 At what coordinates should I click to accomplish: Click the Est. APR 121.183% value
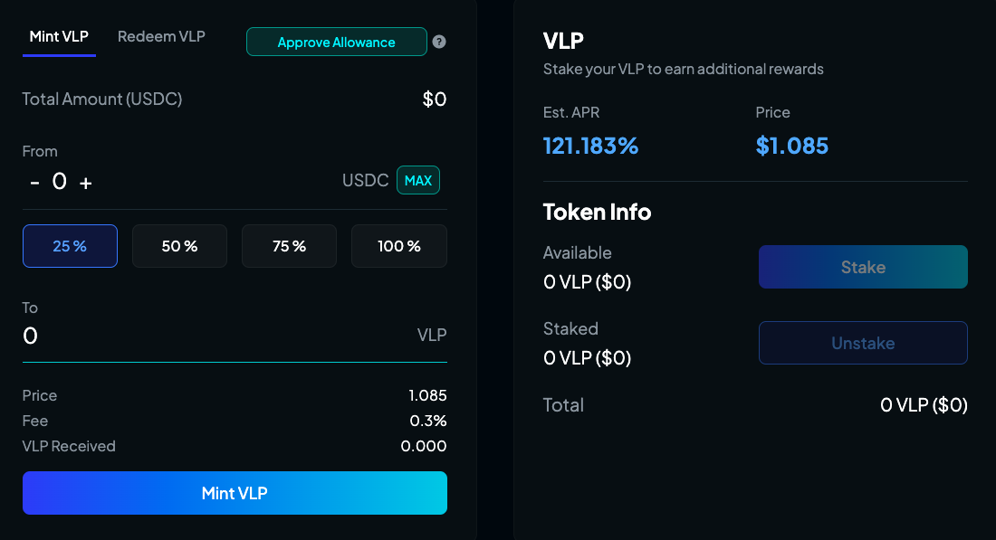click(590, 146)
